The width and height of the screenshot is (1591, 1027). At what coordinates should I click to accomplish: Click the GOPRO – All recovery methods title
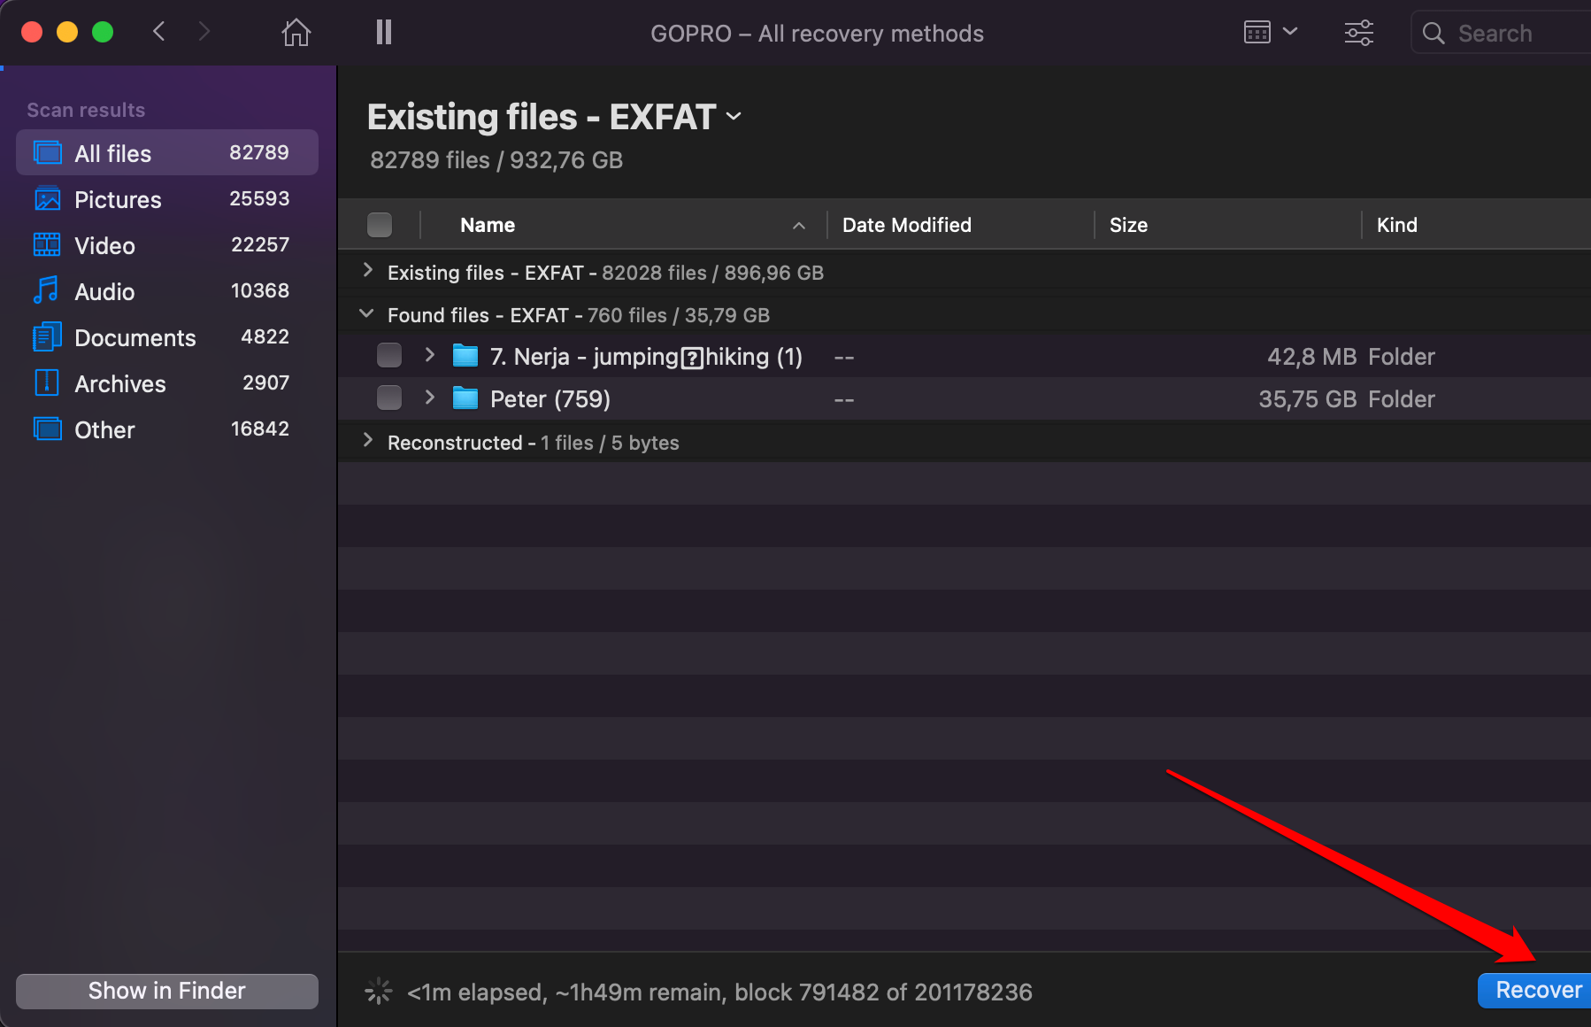(817, 34)
